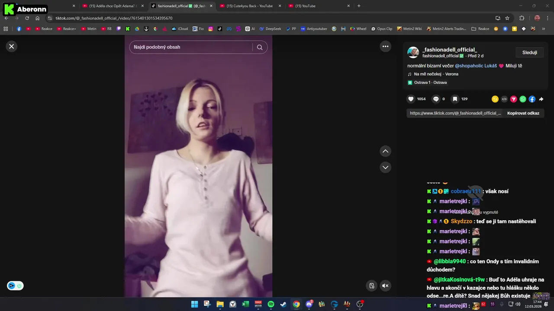Close the TikTok video viewer
Viewport: 554px width, 311px height.
click(12, 46)
